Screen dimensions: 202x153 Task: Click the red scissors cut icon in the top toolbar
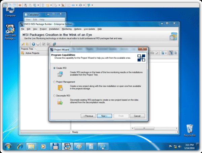[x=63, y=5]
